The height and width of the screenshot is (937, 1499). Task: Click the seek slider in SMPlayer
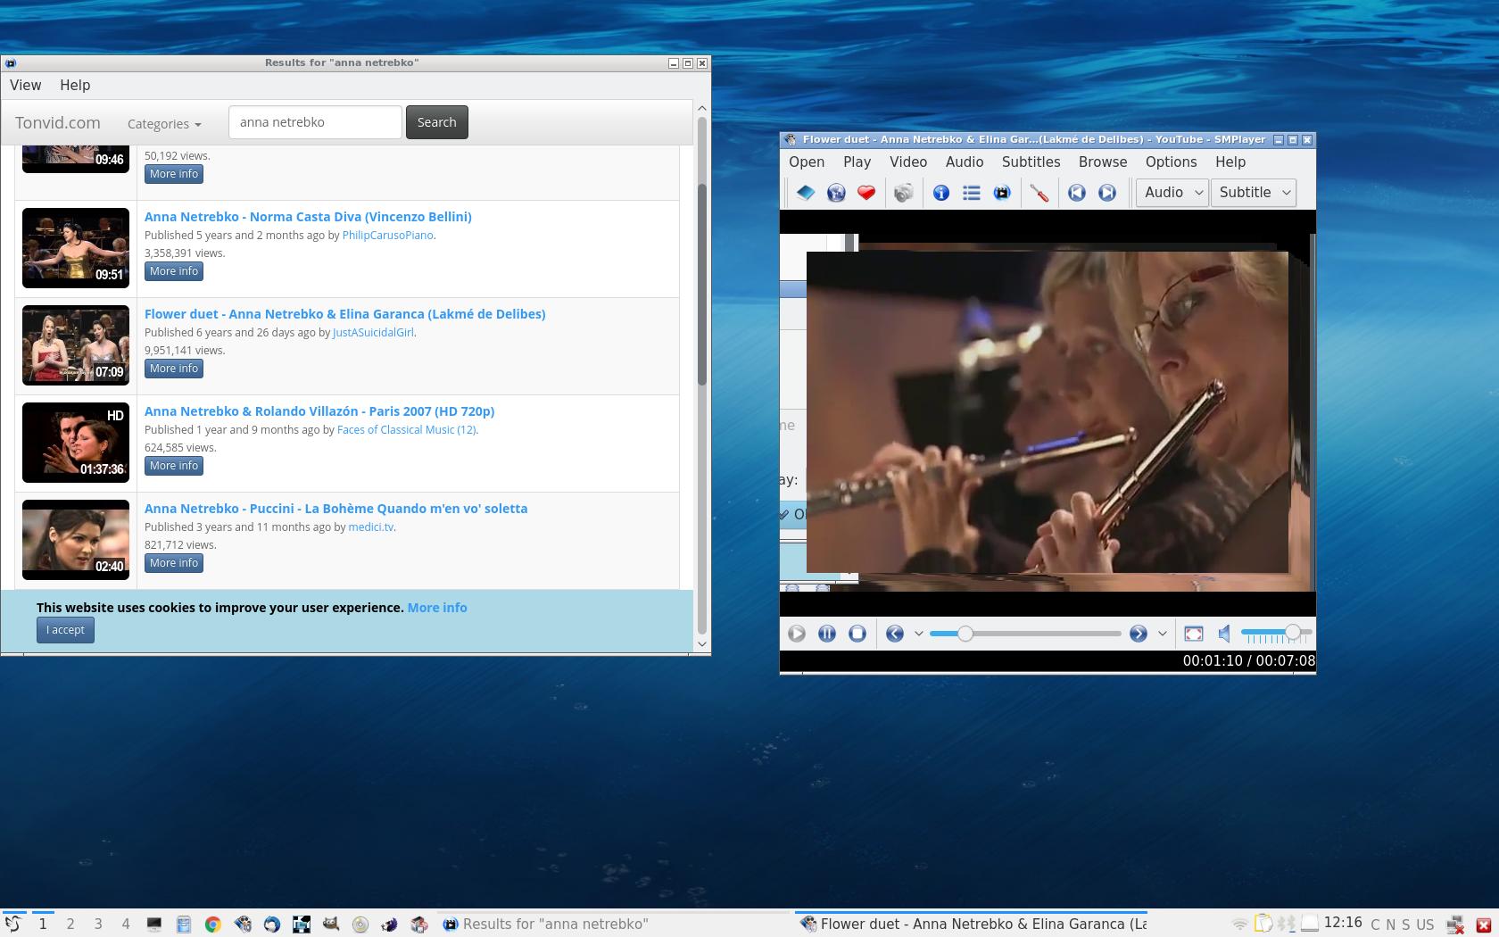[x=1025, y=634]
